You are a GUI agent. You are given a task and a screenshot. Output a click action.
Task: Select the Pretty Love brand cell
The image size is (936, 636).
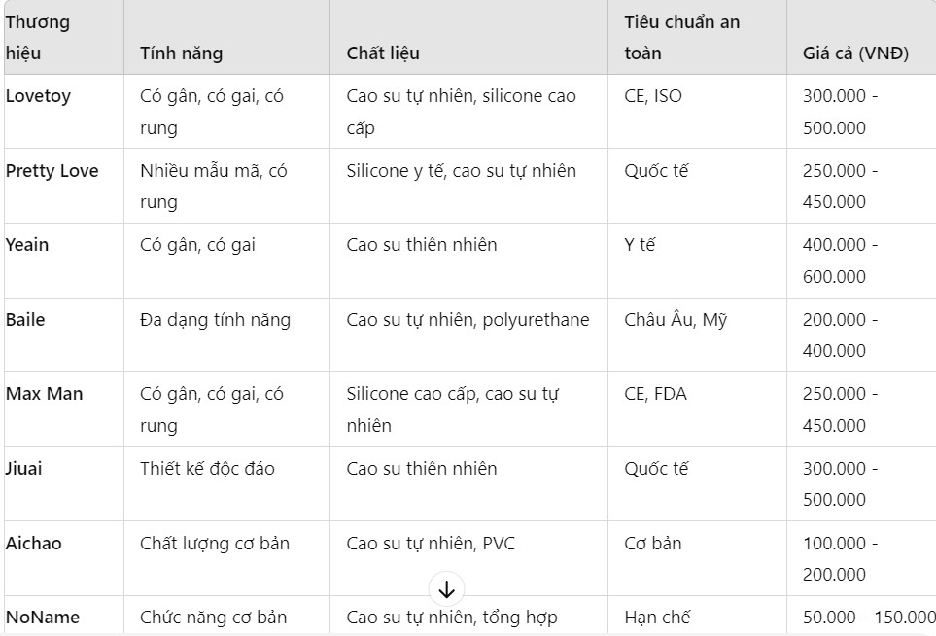(52, 171)
